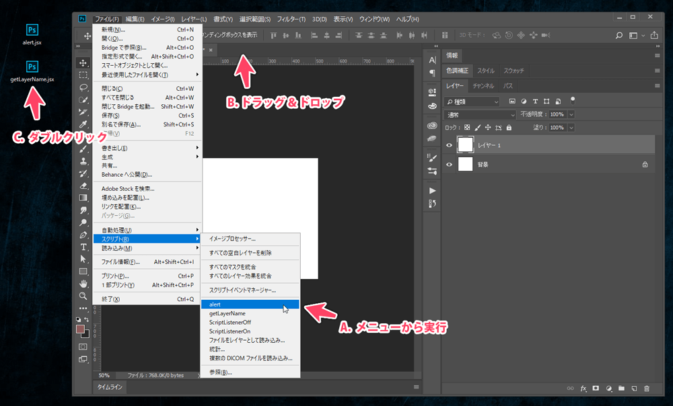Hide the 背景 layer using its eye icon

point(449,165)
